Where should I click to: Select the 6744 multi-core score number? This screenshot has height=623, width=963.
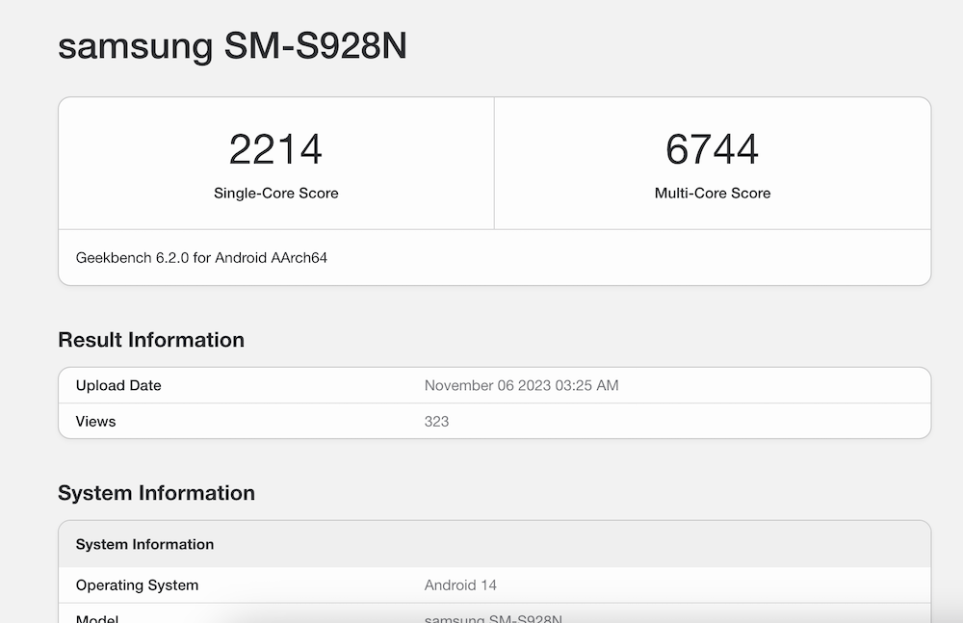coord(713,149)
